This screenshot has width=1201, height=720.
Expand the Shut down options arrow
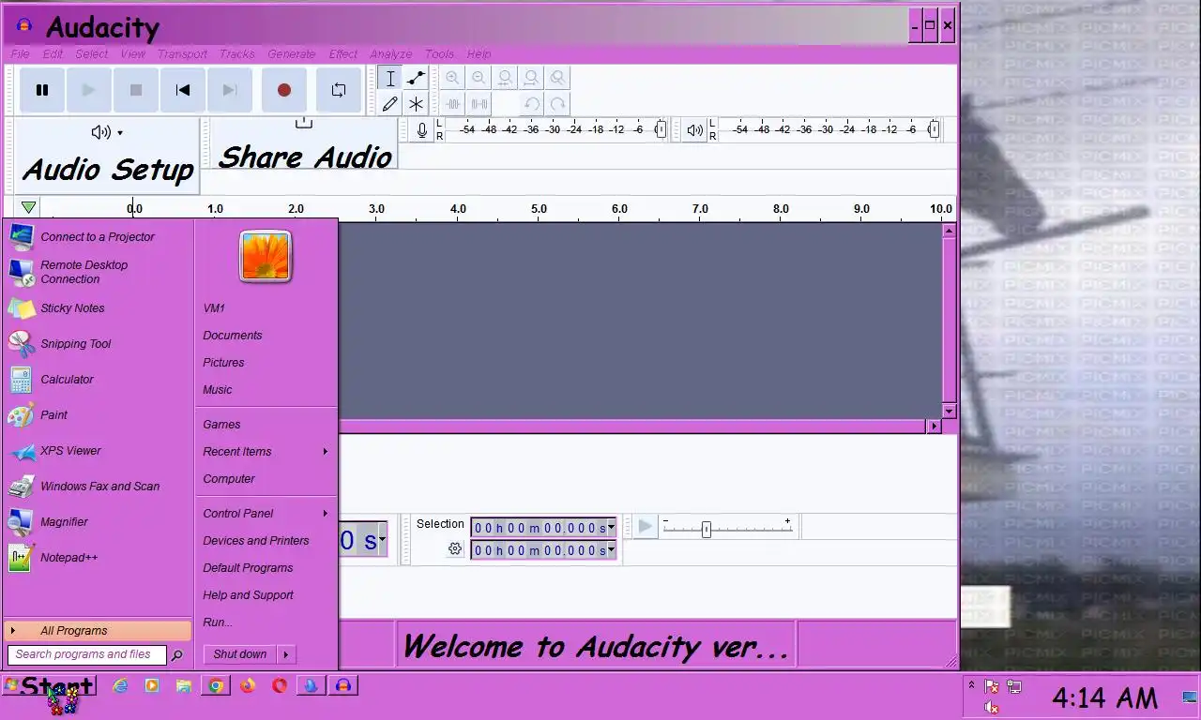click(286, 654)
